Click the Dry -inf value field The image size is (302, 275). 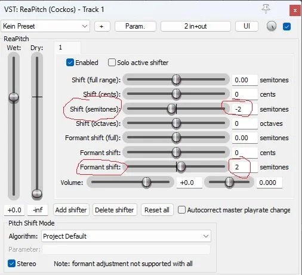[x=38, y=210]
